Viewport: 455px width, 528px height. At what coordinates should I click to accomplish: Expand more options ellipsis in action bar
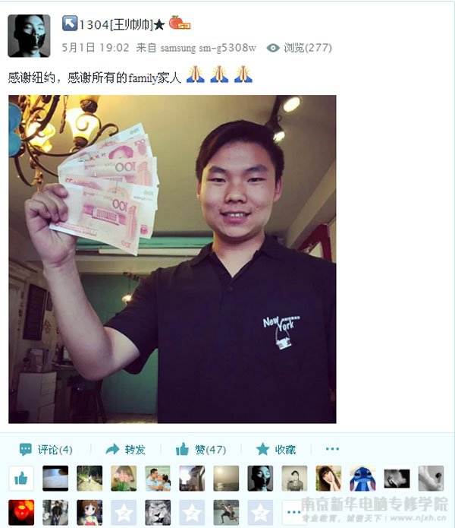click(x=332, y=448)
